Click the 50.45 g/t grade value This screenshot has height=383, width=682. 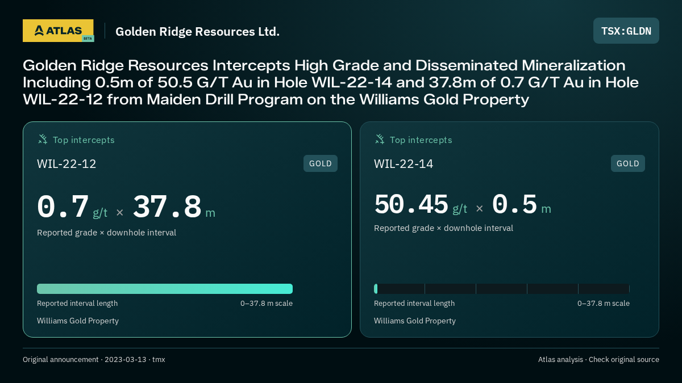(x=421, y=205)
